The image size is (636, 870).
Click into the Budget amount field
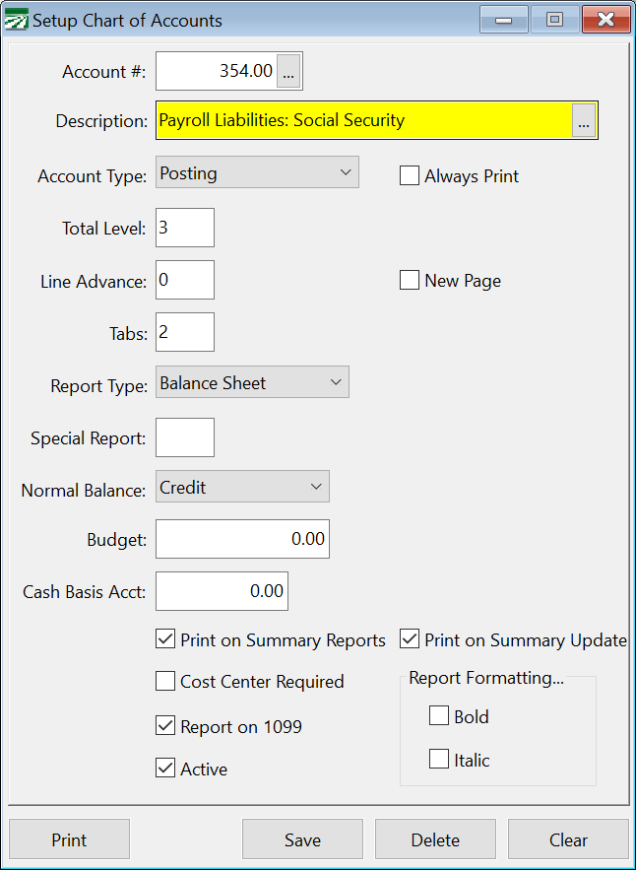pyautogui.click(x=241, y=540)
